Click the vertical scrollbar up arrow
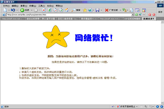Screen dimensions: 164x109 (162, 22)
